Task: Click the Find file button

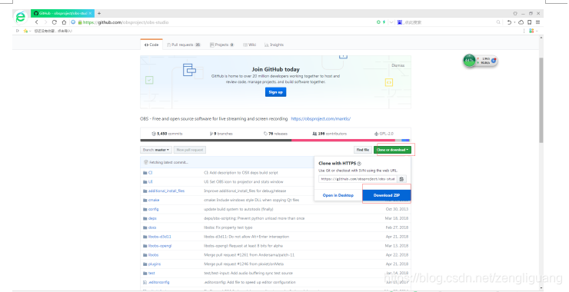Action: point(362,150)
